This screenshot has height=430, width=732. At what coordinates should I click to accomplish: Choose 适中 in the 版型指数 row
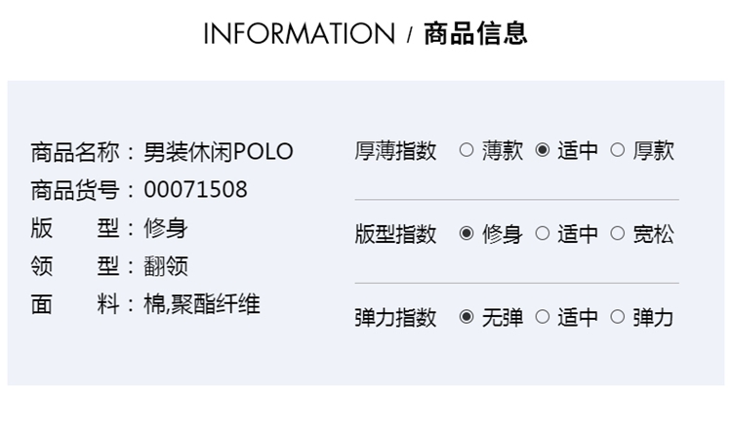click(x=543, y=234)
